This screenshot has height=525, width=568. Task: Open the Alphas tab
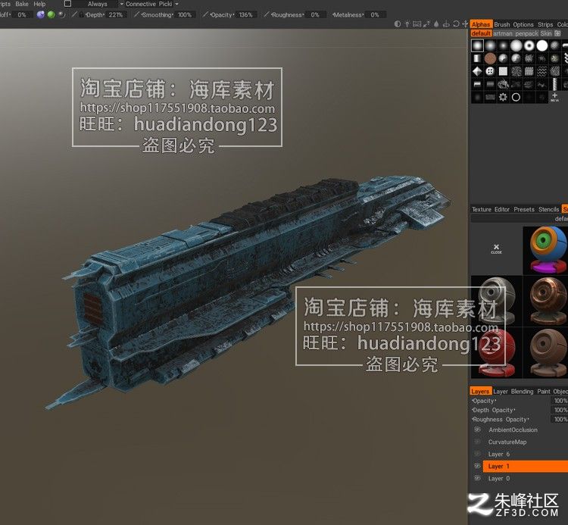point(481,24)
